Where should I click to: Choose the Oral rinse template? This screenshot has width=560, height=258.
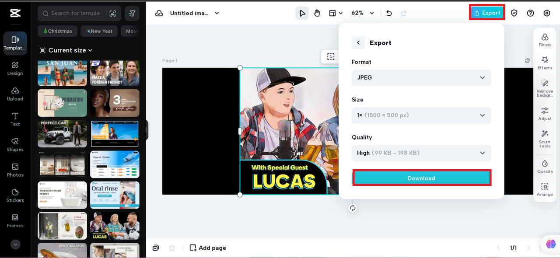coord(115,195)
